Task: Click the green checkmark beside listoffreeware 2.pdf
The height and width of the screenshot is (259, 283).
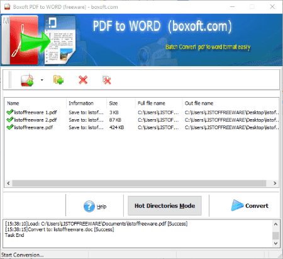Action: click(x=10, y=120)
